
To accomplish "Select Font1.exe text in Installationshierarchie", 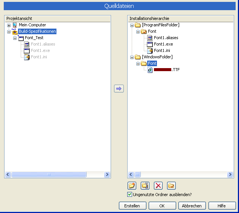I will click(163, 44).
